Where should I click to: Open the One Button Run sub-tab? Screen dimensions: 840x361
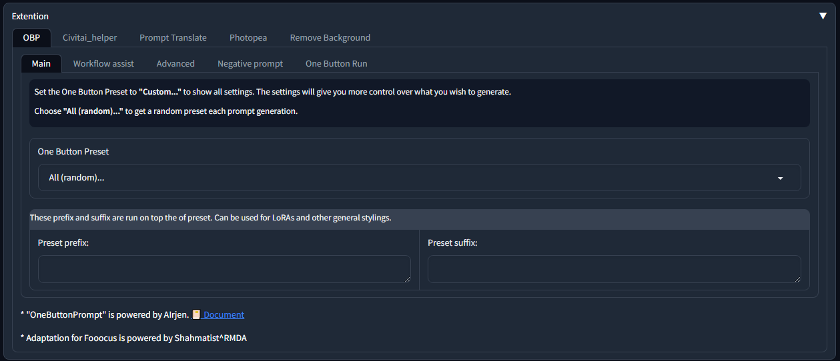pyautogui.click(x=336, y=63)
